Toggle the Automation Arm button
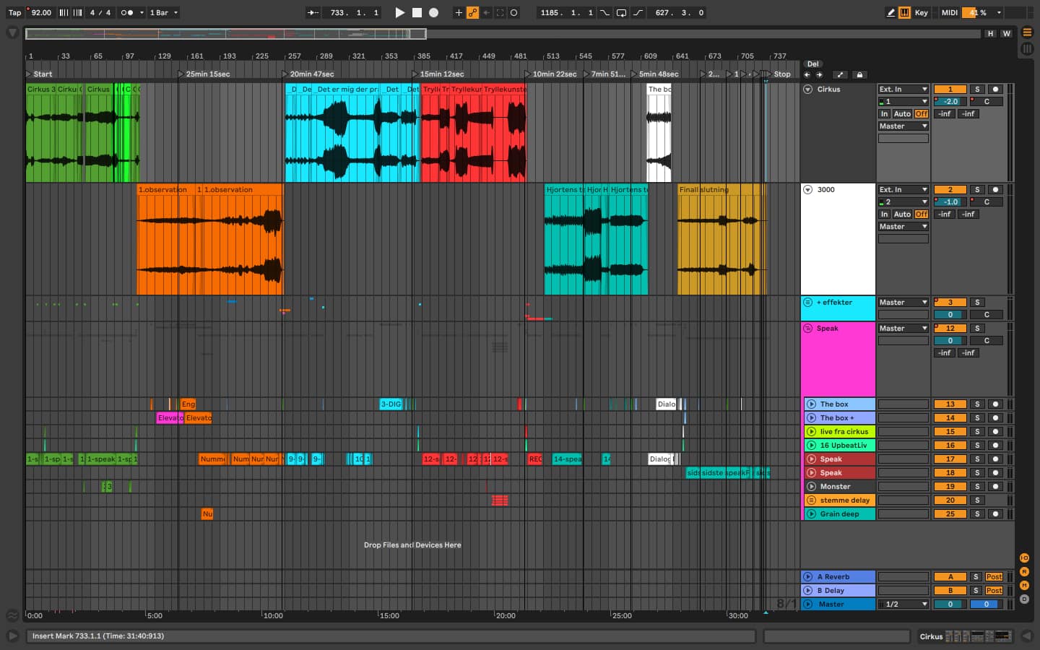This screenshot has width=1040, height=650. (x=472, y=12)
